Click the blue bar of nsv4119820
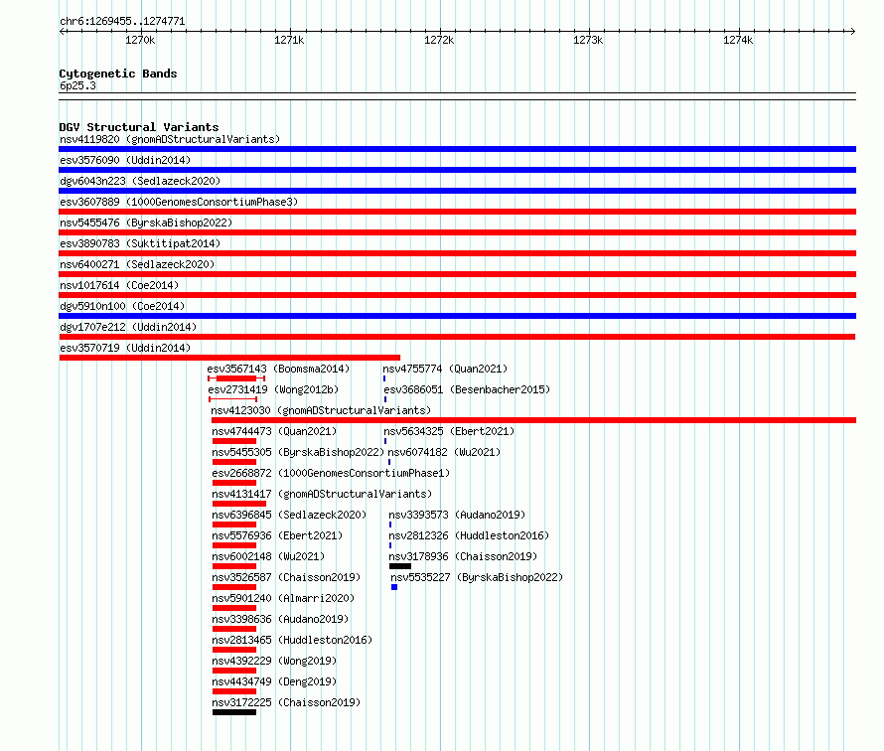 coord(458,149)
